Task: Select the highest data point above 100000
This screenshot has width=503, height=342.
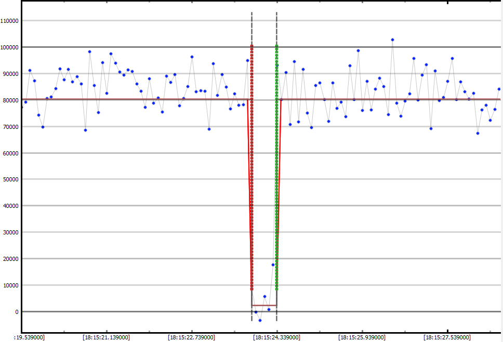Action: (x=392, y=40)
